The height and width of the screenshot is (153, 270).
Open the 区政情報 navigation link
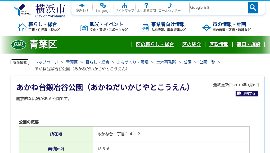click(x=219, y=44)
